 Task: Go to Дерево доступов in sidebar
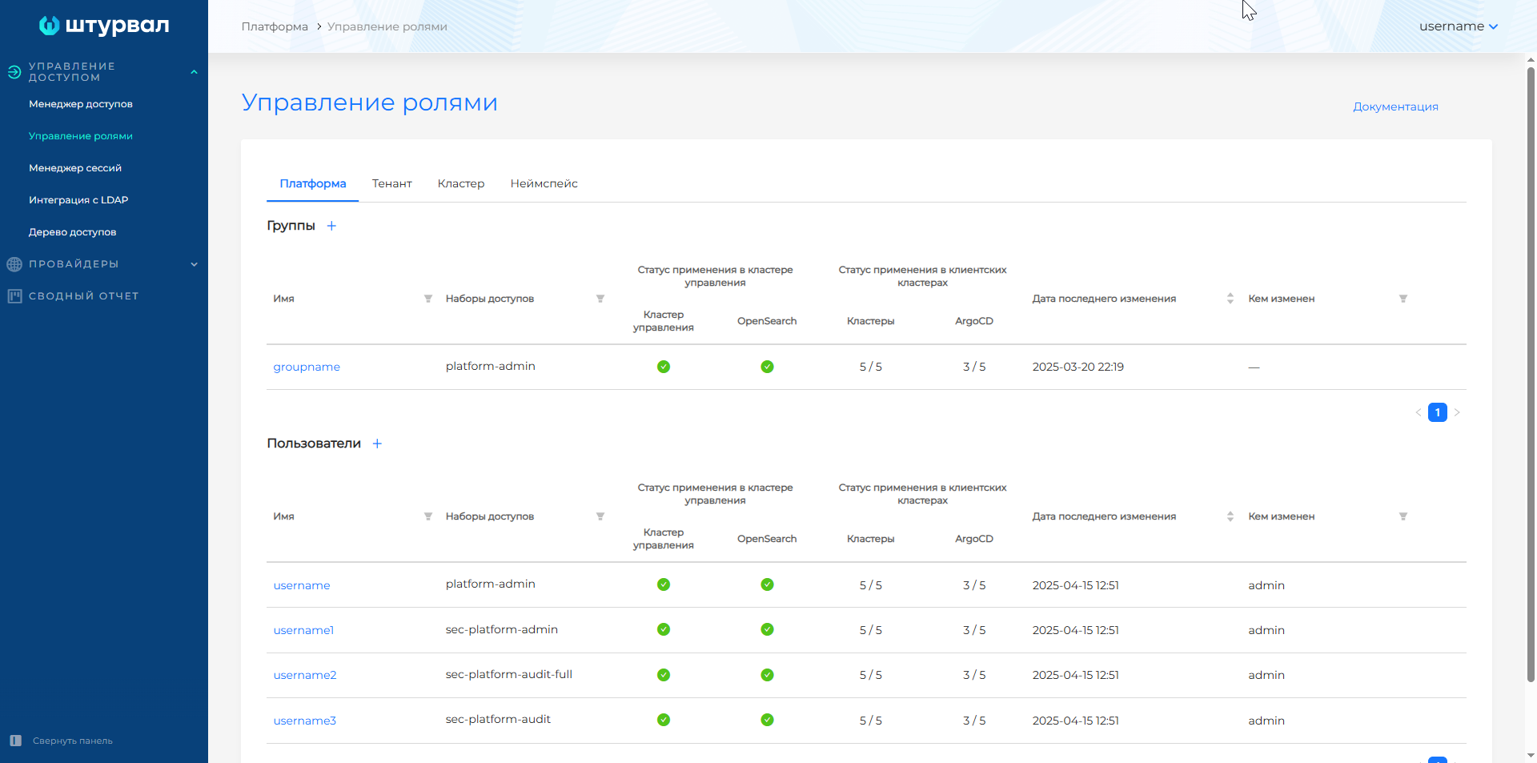click(73, 232)
